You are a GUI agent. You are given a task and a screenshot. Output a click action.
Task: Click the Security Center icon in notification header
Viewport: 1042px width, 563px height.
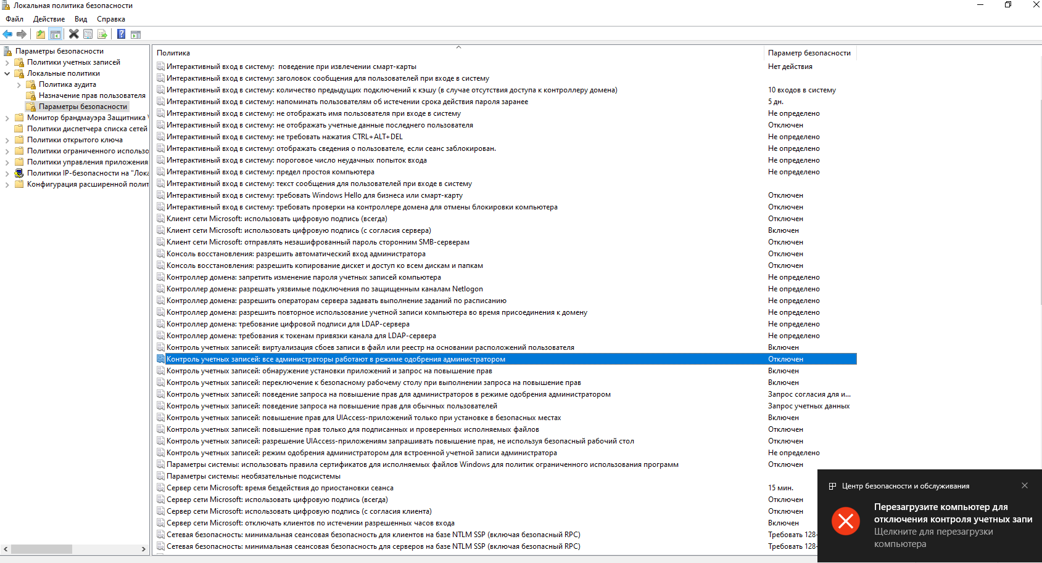tap(832, 486)
